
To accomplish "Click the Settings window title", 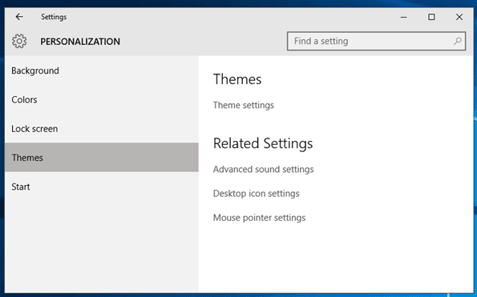I will pos(54,17).
